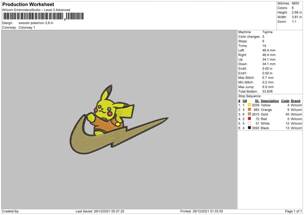This screenshot has width=304, height=215.
Task: Click the White thread color swatch
Action: 249,123
